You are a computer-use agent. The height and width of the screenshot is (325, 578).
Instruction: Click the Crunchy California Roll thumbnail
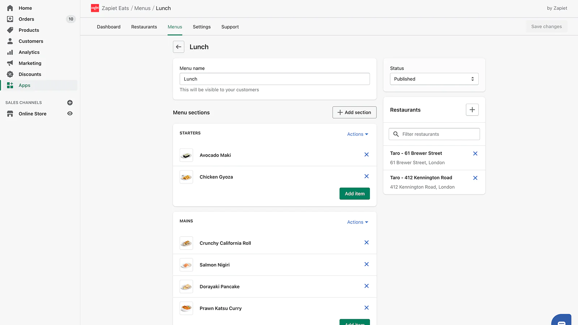(x=186, y=243)
